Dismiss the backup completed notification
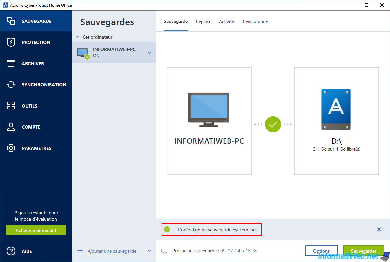 point(379,229)
